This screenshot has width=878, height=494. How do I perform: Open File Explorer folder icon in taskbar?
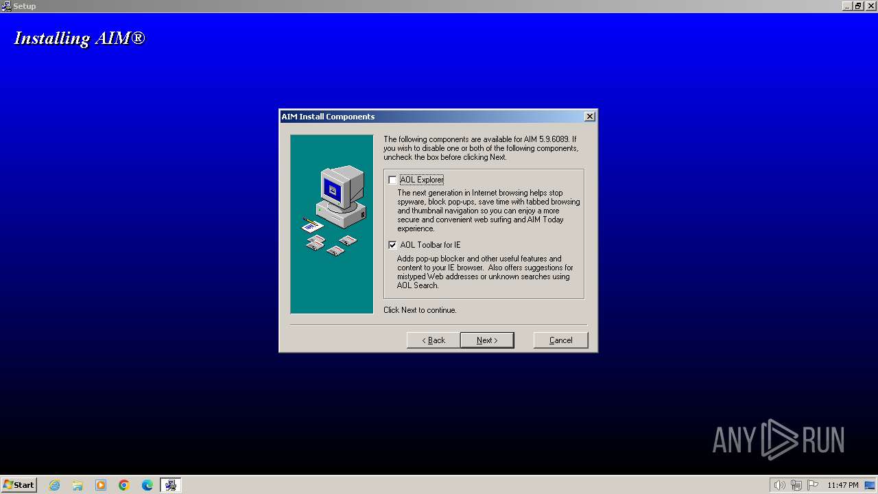pos(78,485)
